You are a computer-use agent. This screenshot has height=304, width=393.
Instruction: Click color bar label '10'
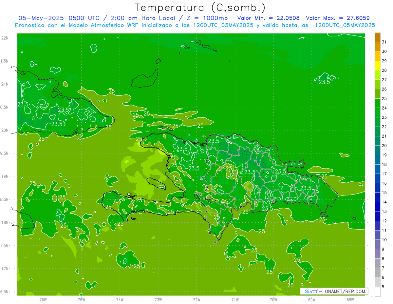[x=384, y=240]
